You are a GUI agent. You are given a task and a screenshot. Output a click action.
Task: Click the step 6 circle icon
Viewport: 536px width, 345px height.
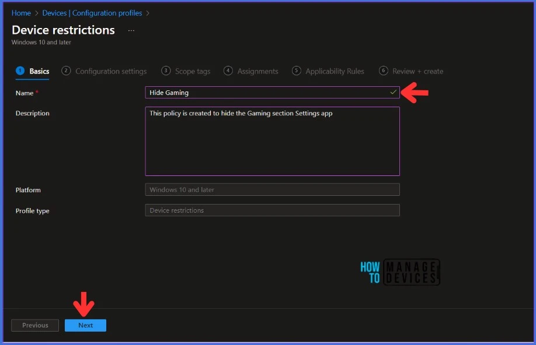[x=384, y=71]
